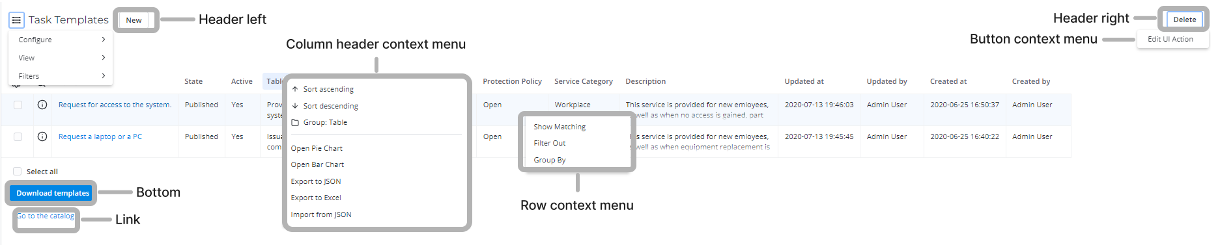The image size is (1220, 245).
Task: Expand the Filters submenu arrow
Action: (x=104, y=76)
